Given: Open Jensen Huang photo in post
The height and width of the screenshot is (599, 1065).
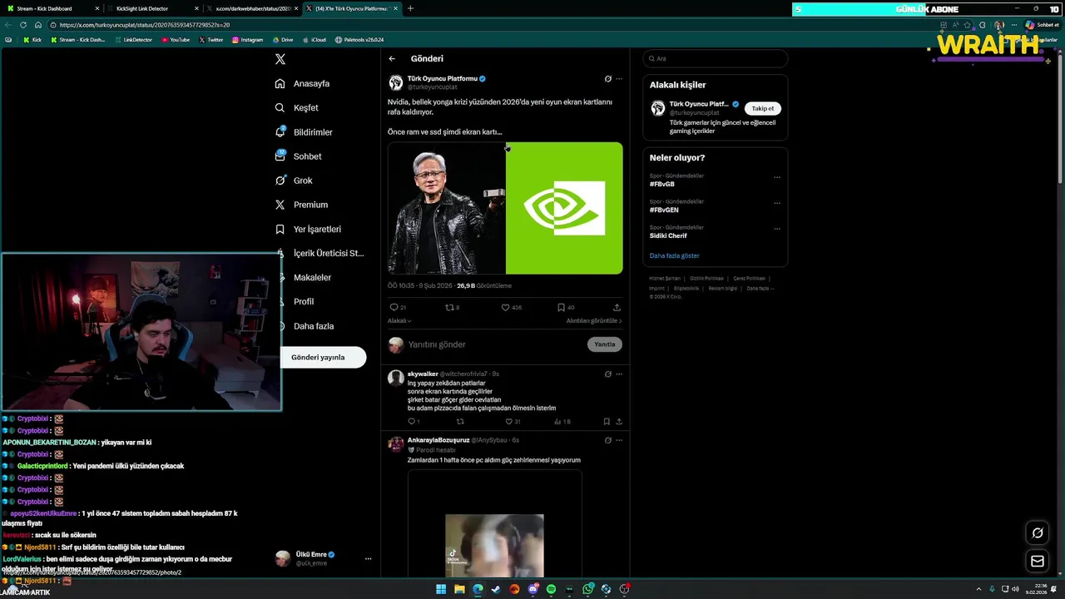Looking at the screenshot, I should pos(446,208).
